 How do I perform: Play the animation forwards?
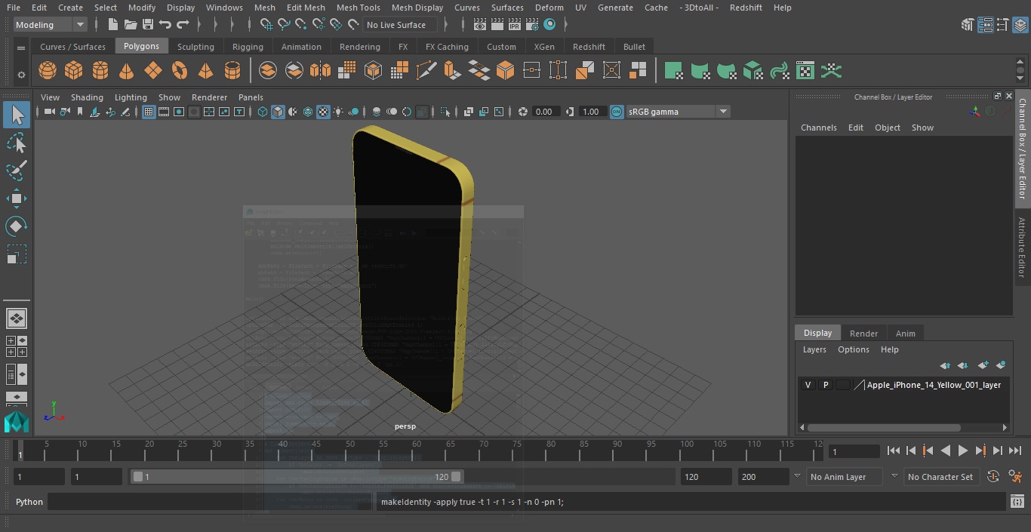click(963, 451)
